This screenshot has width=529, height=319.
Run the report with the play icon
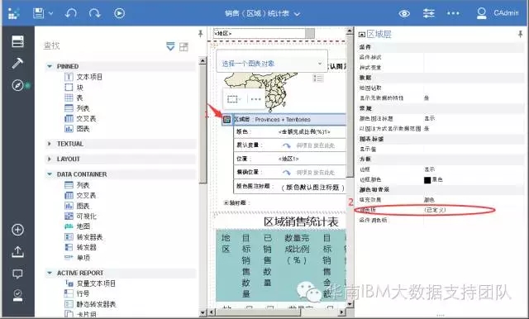point(119,13)
